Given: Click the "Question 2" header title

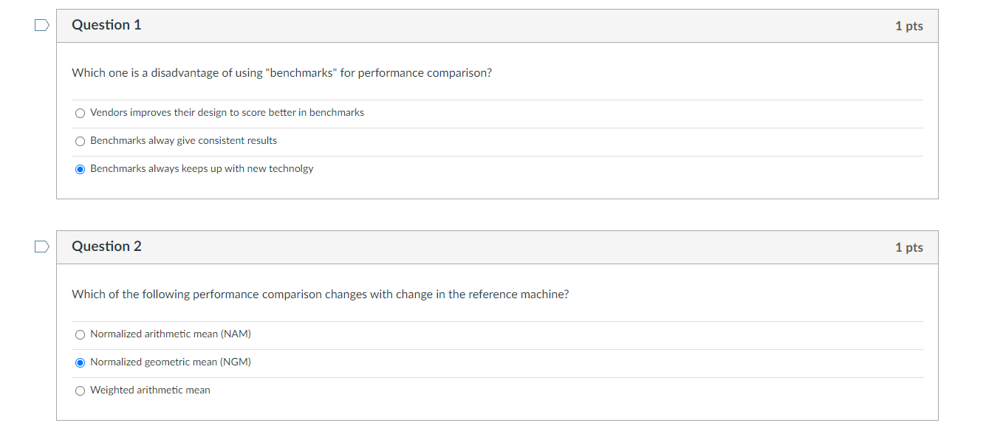Looking at the screenshot, I should point(106,247).
